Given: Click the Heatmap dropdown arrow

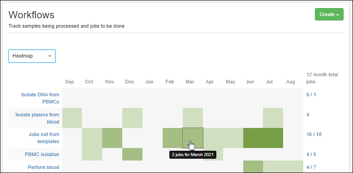Looking at the screenshot, I should pyautogui.click(x=50, y=56).
